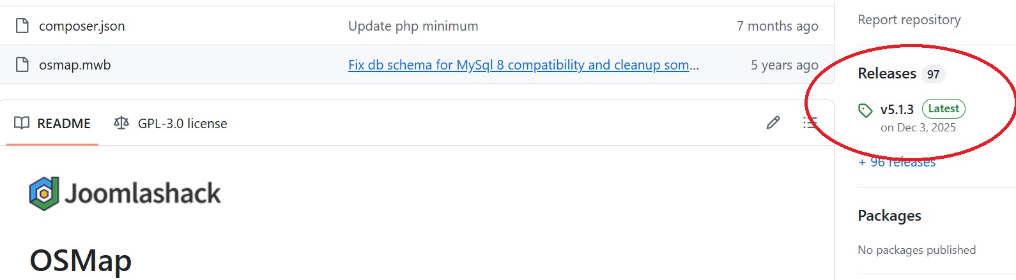Click the osmap.mwb file icon
The image size is (1016, 280).
(22, 65)
